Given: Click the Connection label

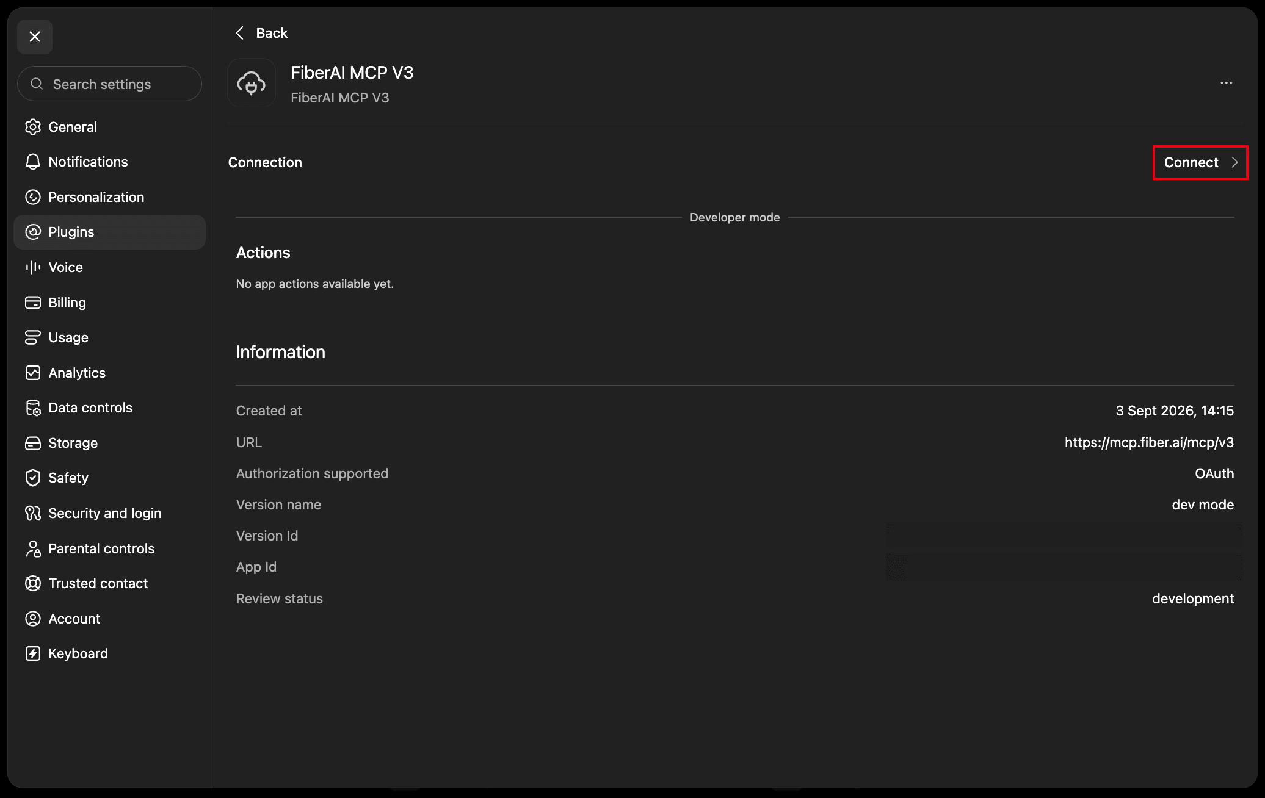Looking at the screenshot, I should (265, 162).
